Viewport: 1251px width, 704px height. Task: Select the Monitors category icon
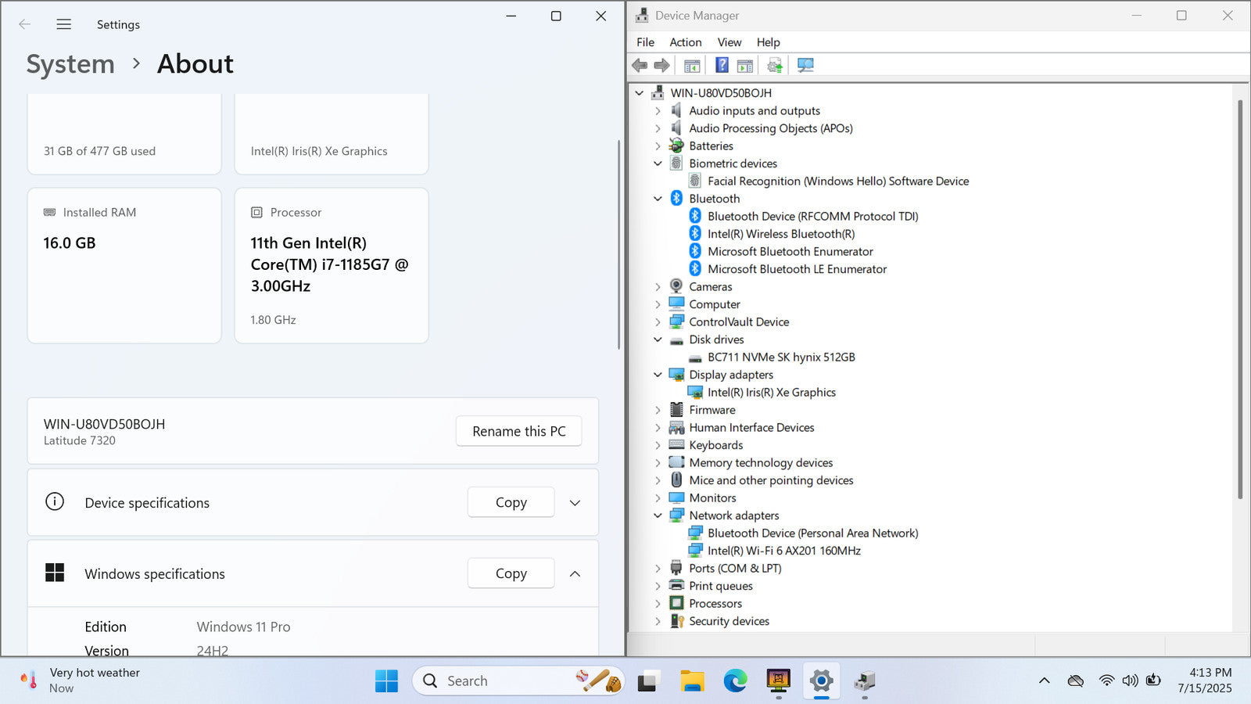point(676,497)
